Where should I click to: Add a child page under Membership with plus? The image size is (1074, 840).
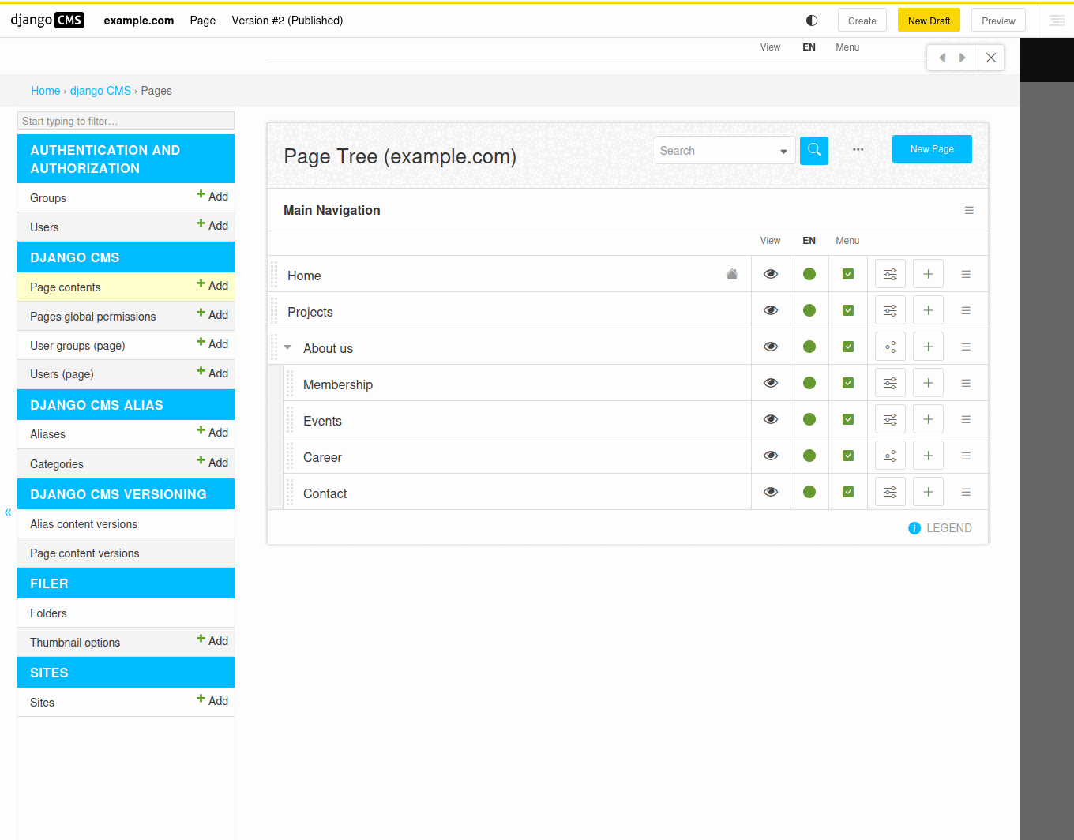[x=928, y=383]
